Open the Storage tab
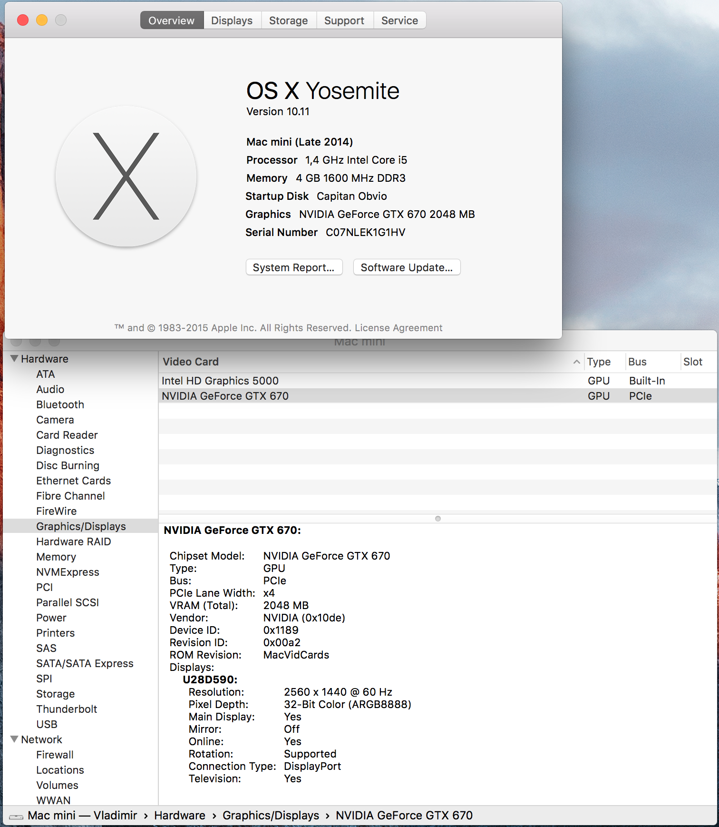Screen dimensions: 719x827 [289, 20]
